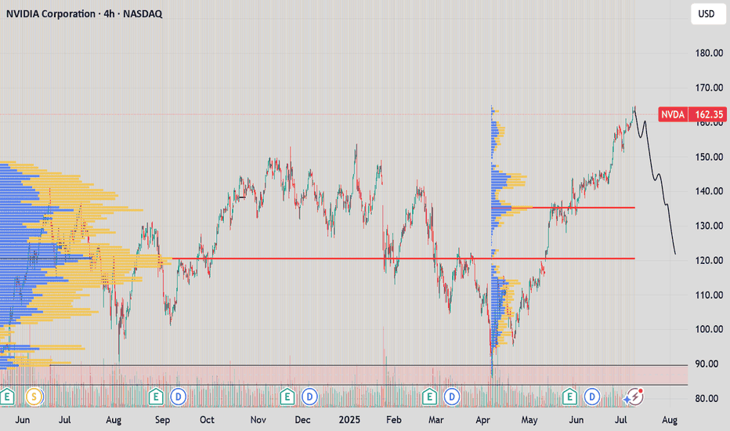Click the 150.00 price axis label
The image size is (730, 431).
709,157
